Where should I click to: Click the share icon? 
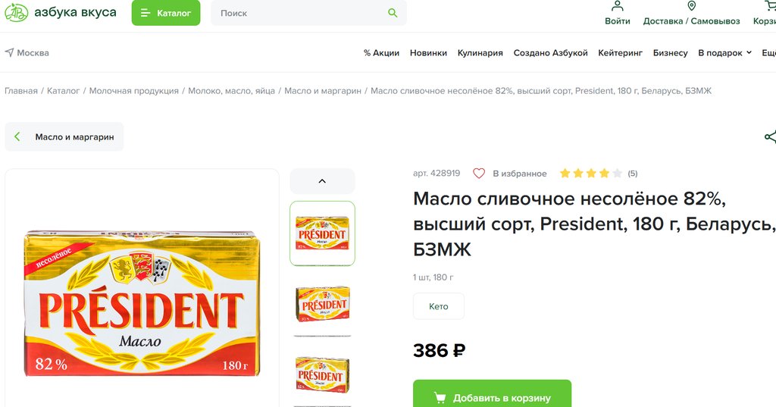770,137
